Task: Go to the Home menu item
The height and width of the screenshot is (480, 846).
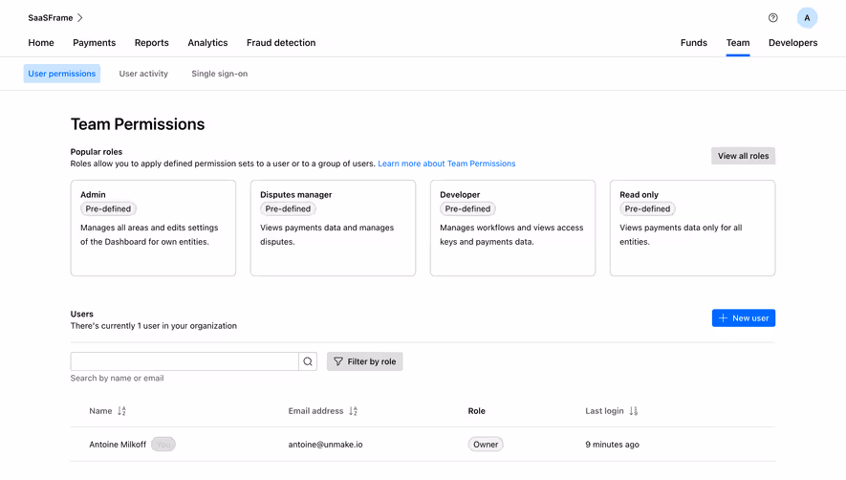Action: click(41, 43)
